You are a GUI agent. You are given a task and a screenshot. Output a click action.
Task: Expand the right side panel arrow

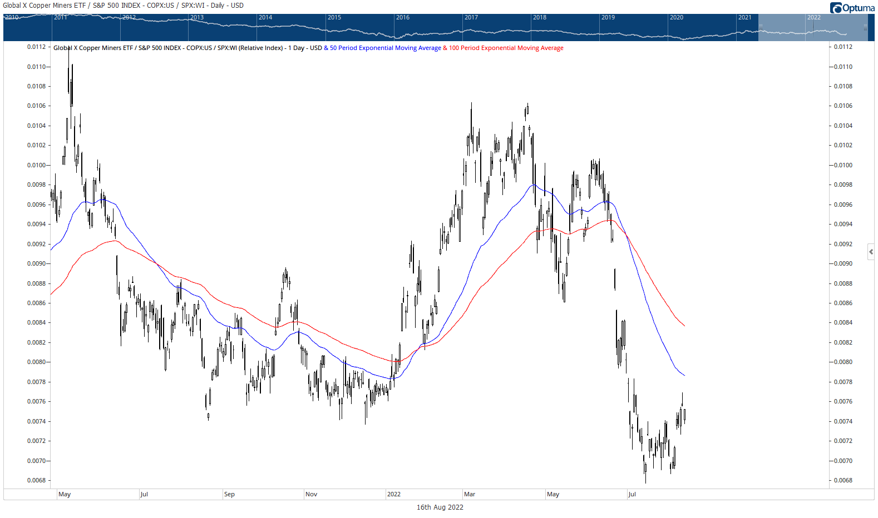871,252
